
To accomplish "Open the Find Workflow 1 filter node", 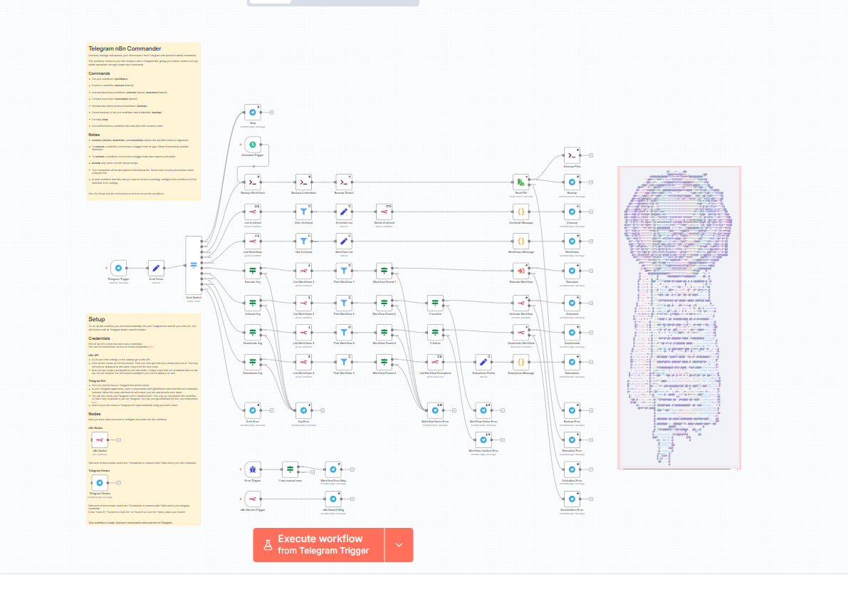I will [x=343, y=271].
